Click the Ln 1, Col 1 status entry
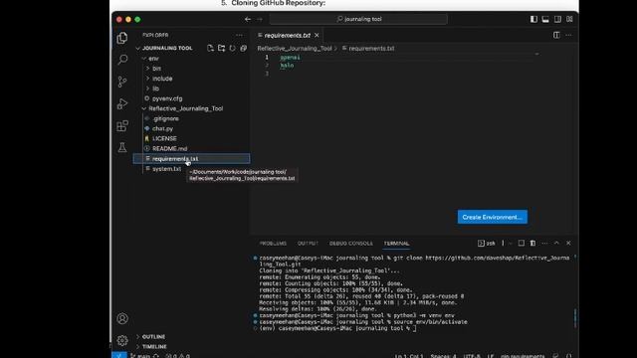Viewport: 637px width, 358px height. click(x=409, y=356)
